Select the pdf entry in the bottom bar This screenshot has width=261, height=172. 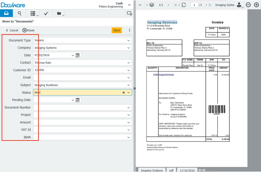[x=171, y=170]
